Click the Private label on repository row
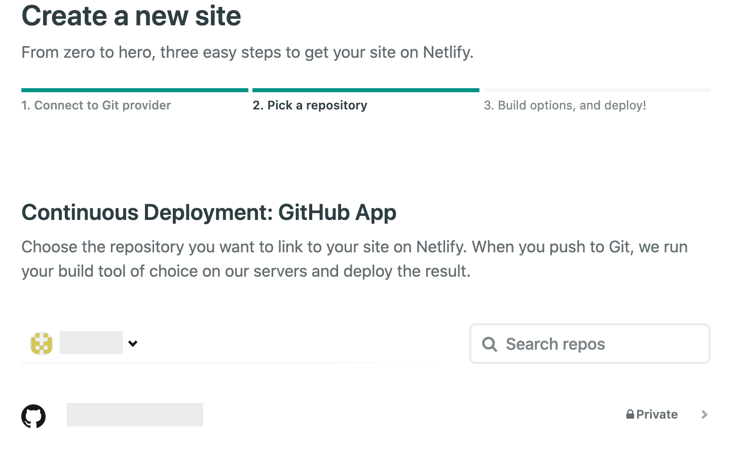This screenshot has width=743, height=451. 657,415
